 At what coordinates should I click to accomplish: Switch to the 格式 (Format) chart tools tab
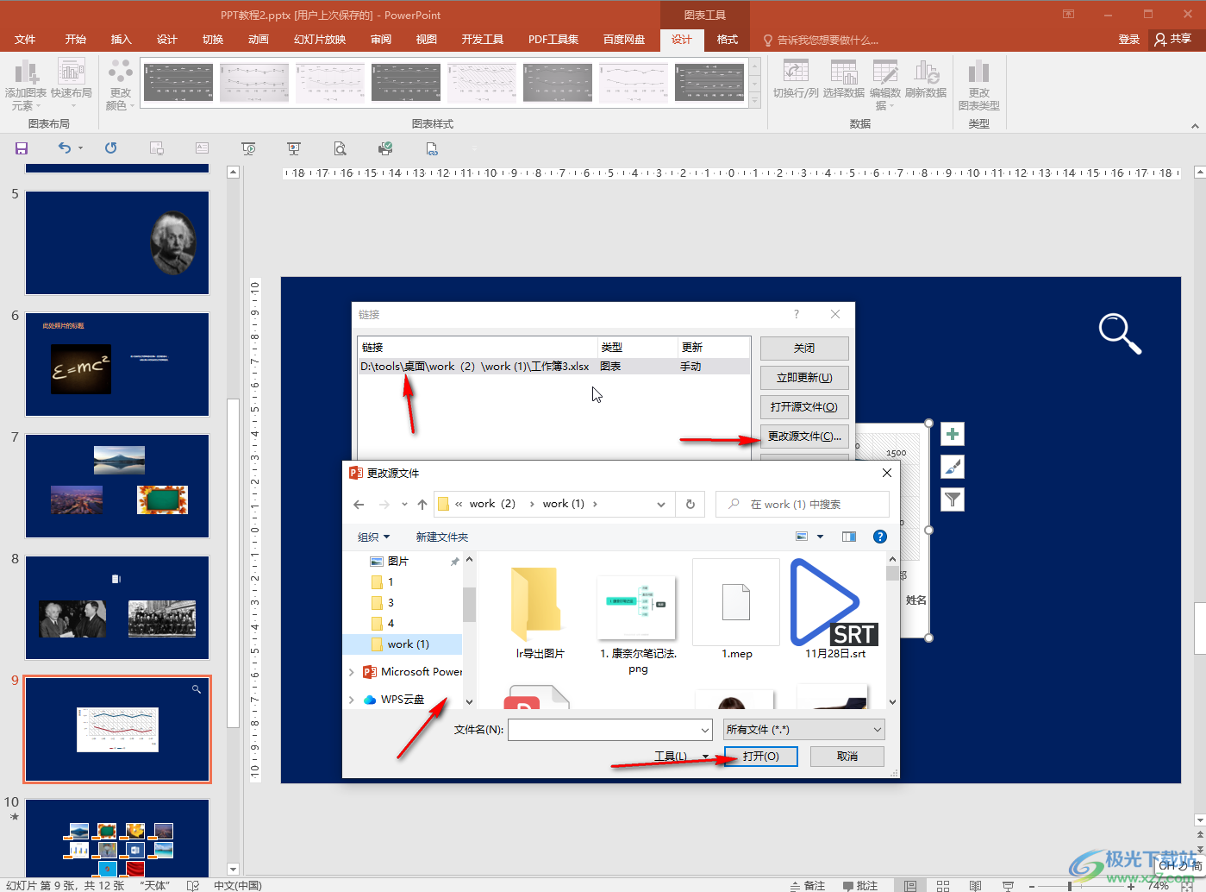tap(728, 40)
